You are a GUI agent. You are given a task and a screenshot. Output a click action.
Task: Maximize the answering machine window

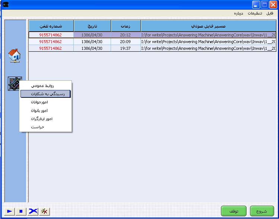[264, 4]
